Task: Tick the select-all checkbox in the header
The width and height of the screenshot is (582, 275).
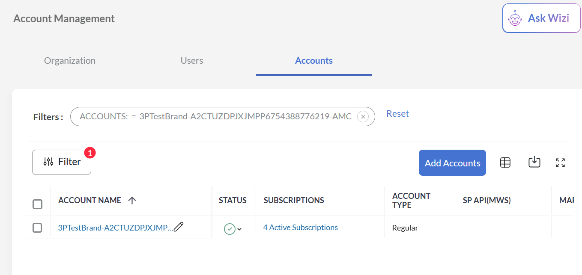Action: 38,204
